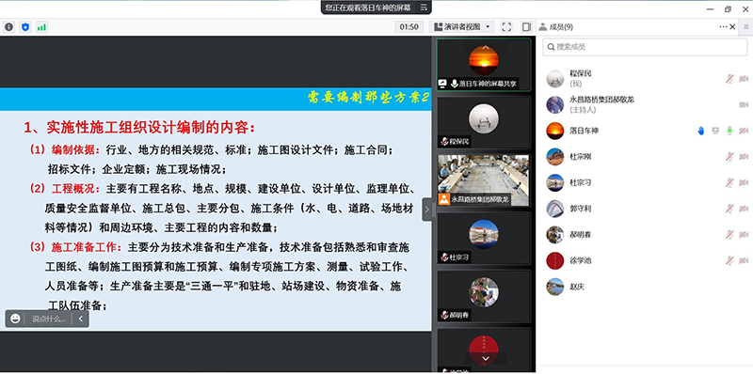This screenshot has width=753, height=374.
Task: Select the conference room video thumbnail
Action: pos(484,180)
